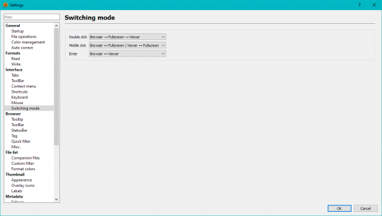Select the Shortcuts settings entry
This screenshot has width=382, height=216.
pyautogui.click(x=20, y=92)
